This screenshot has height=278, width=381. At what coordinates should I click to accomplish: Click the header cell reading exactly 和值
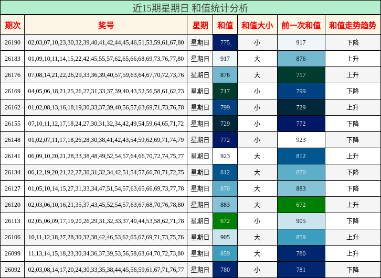(225, 25)
